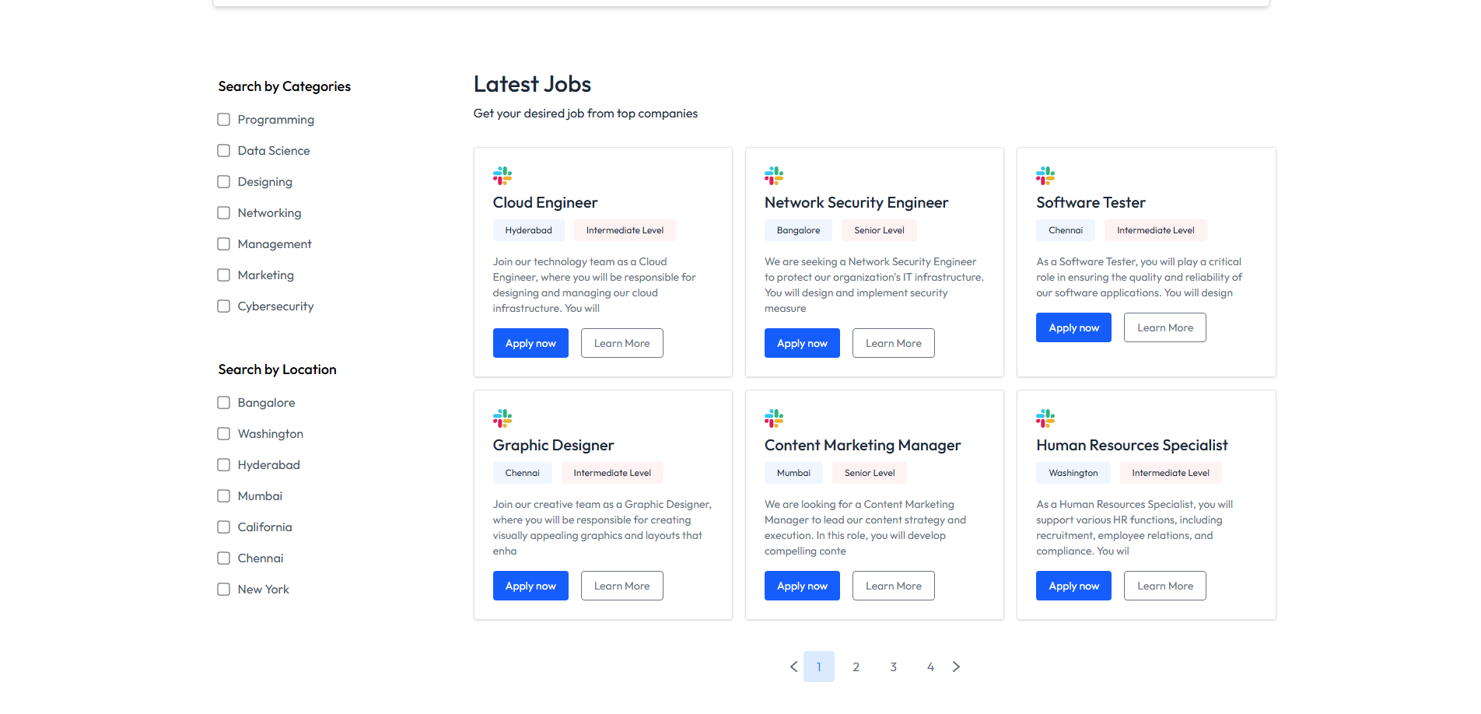Select the Data Science category checkbox
Image resolution: width=1481 pixels, height=714 pixels.
coord(224,151)
